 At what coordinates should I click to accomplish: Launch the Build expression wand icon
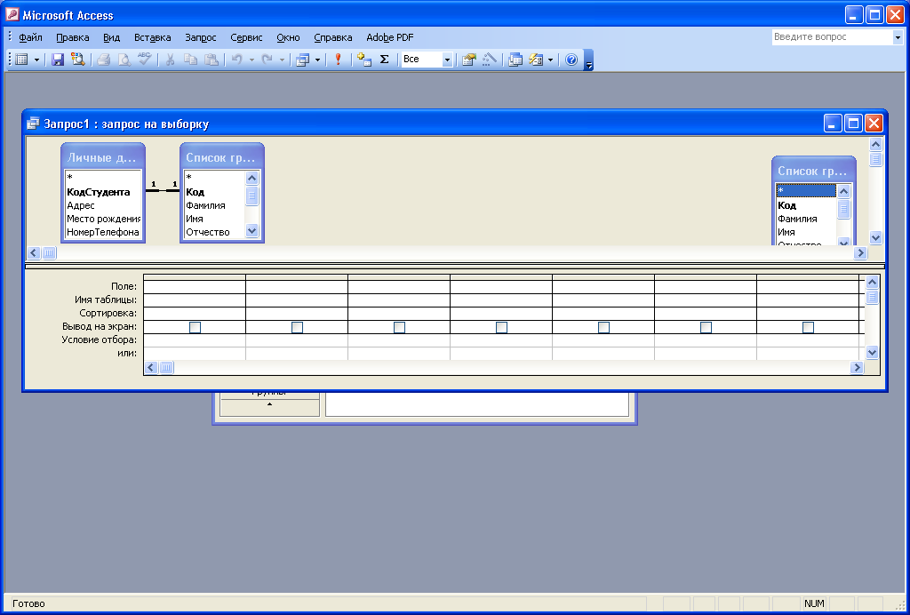click(490, 60)
